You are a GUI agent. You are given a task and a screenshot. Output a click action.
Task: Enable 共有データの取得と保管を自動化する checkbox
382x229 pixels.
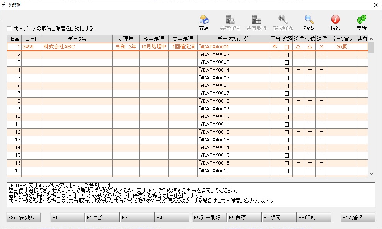coord(9,29)
